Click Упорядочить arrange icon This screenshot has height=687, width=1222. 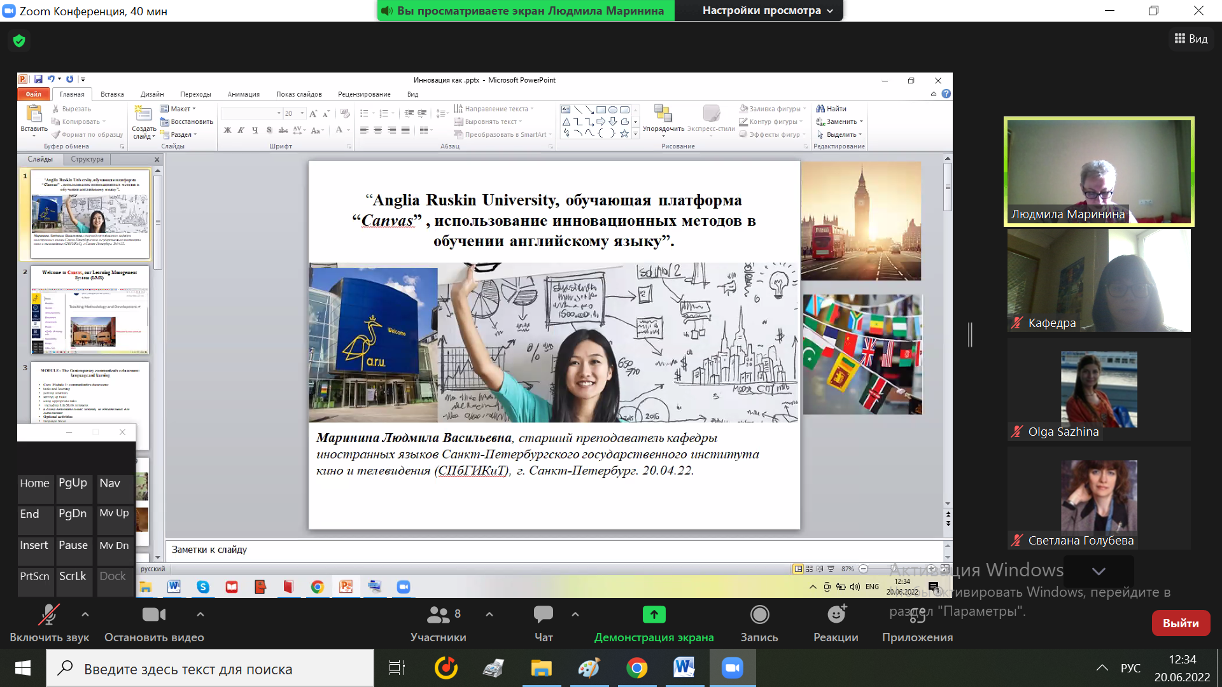(x=663, y=113)
